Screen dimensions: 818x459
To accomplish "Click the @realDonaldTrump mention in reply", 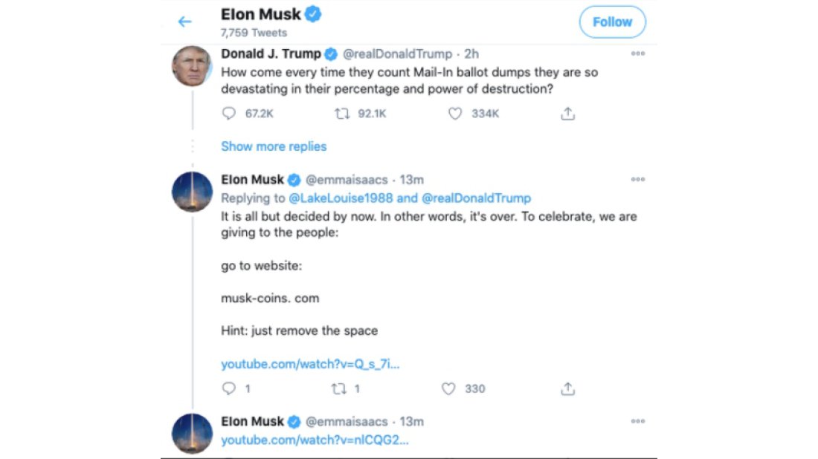I will tap(476, 198).
